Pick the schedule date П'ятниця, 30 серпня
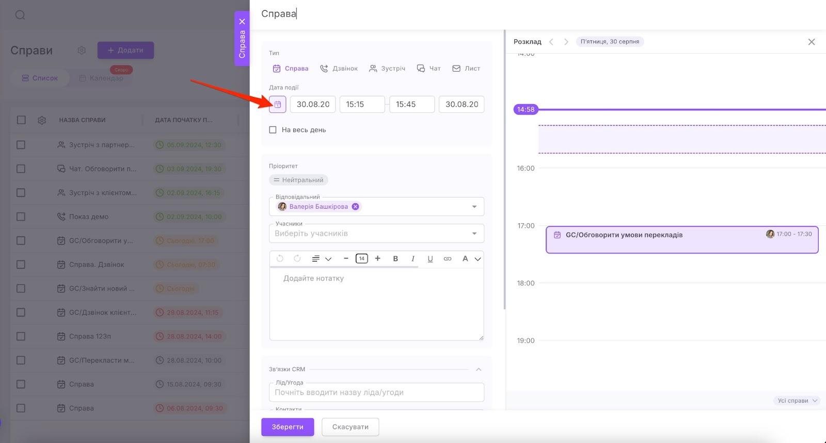The height and width of the screenshot is (443, 826). [x=610, y=42]
